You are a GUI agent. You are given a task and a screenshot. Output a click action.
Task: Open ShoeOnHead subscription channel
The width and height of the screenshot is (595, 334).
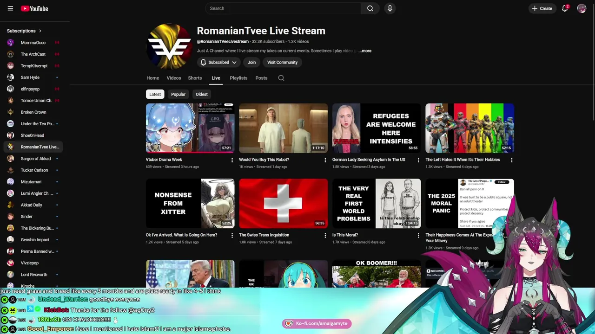tap(33, 135)
